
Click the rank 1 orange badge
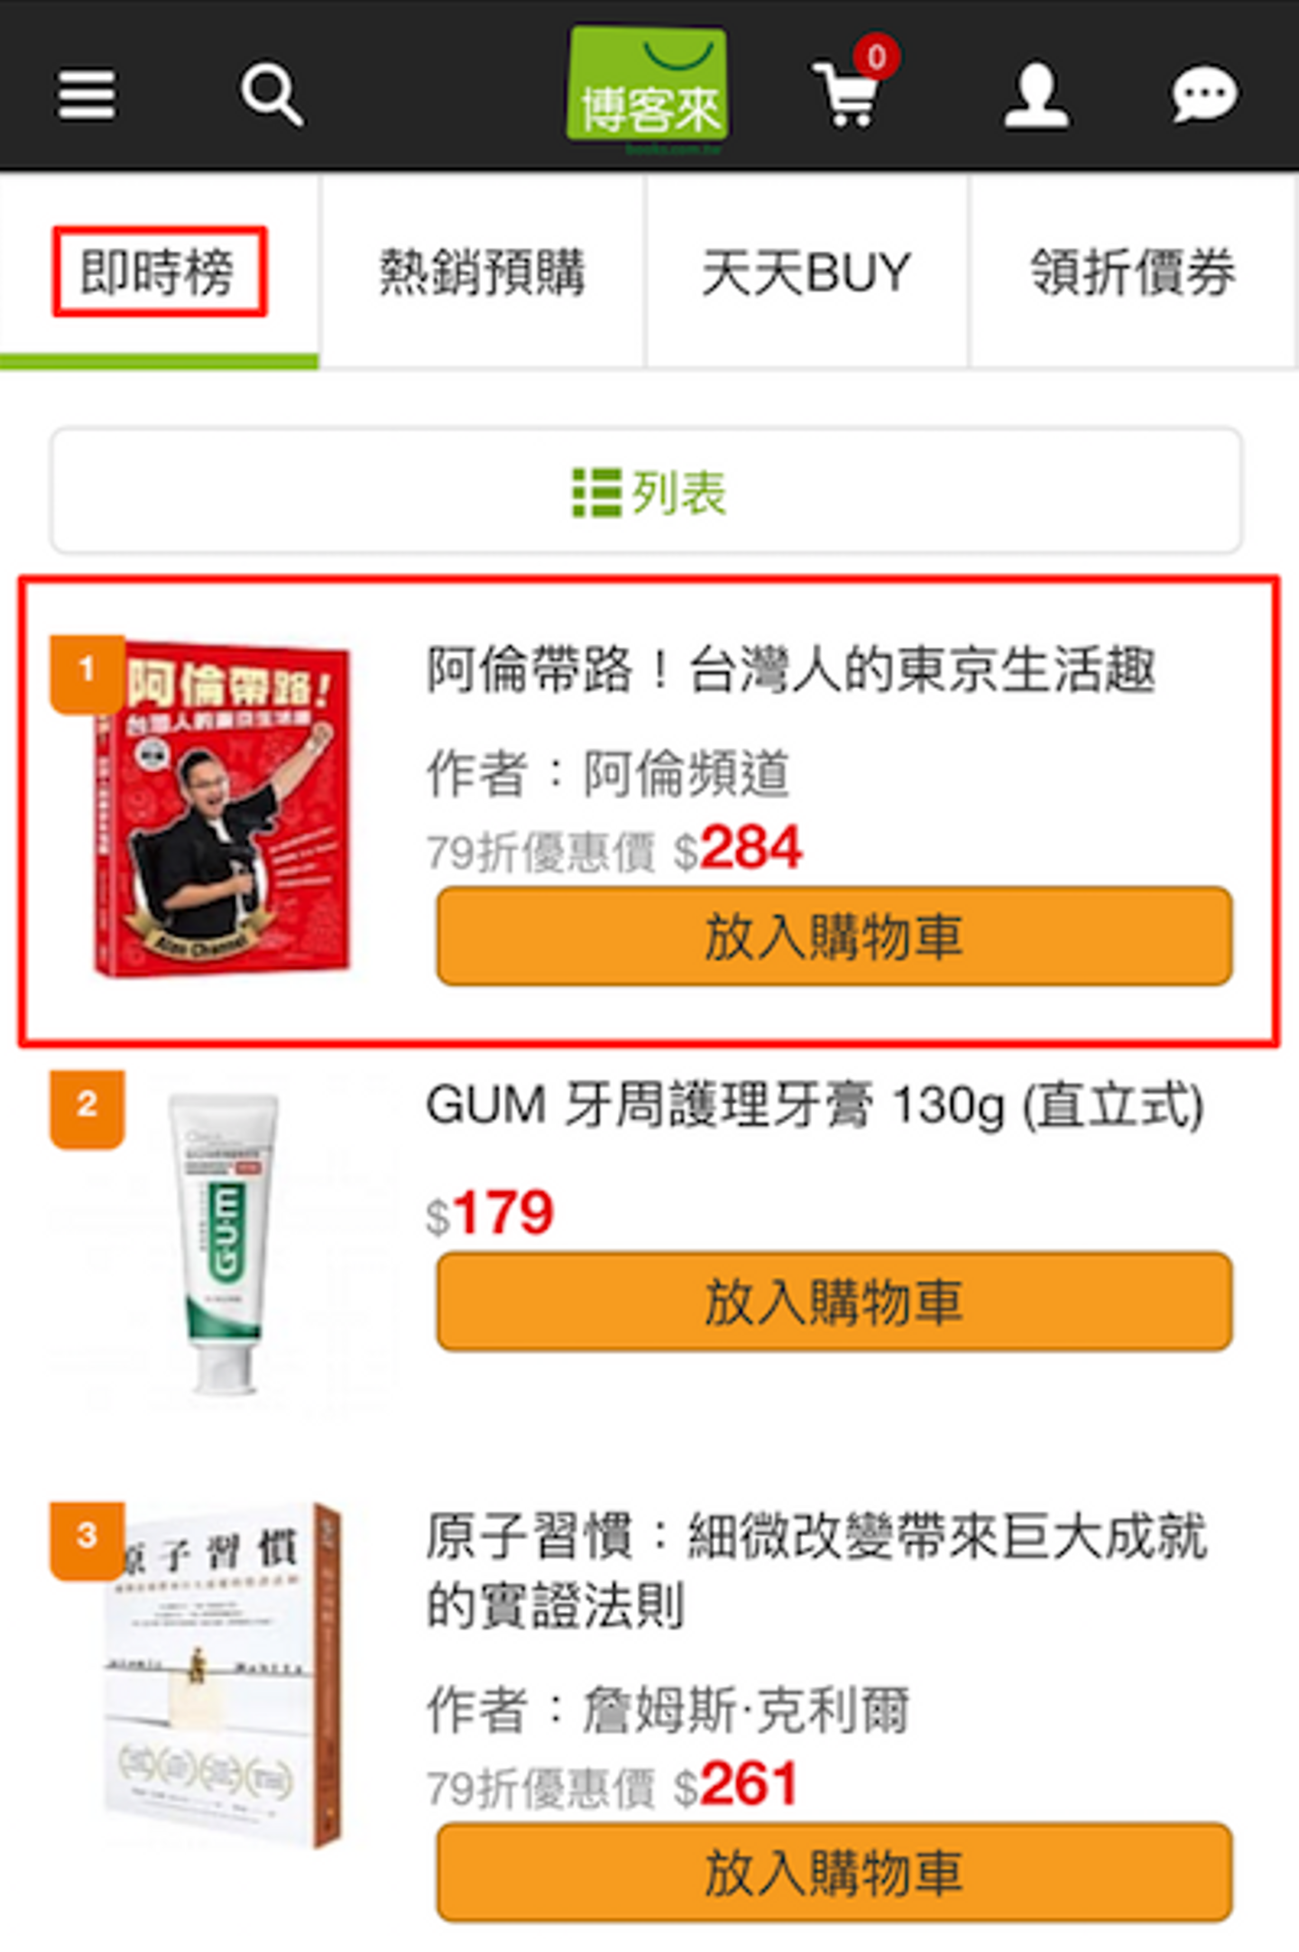87,673
